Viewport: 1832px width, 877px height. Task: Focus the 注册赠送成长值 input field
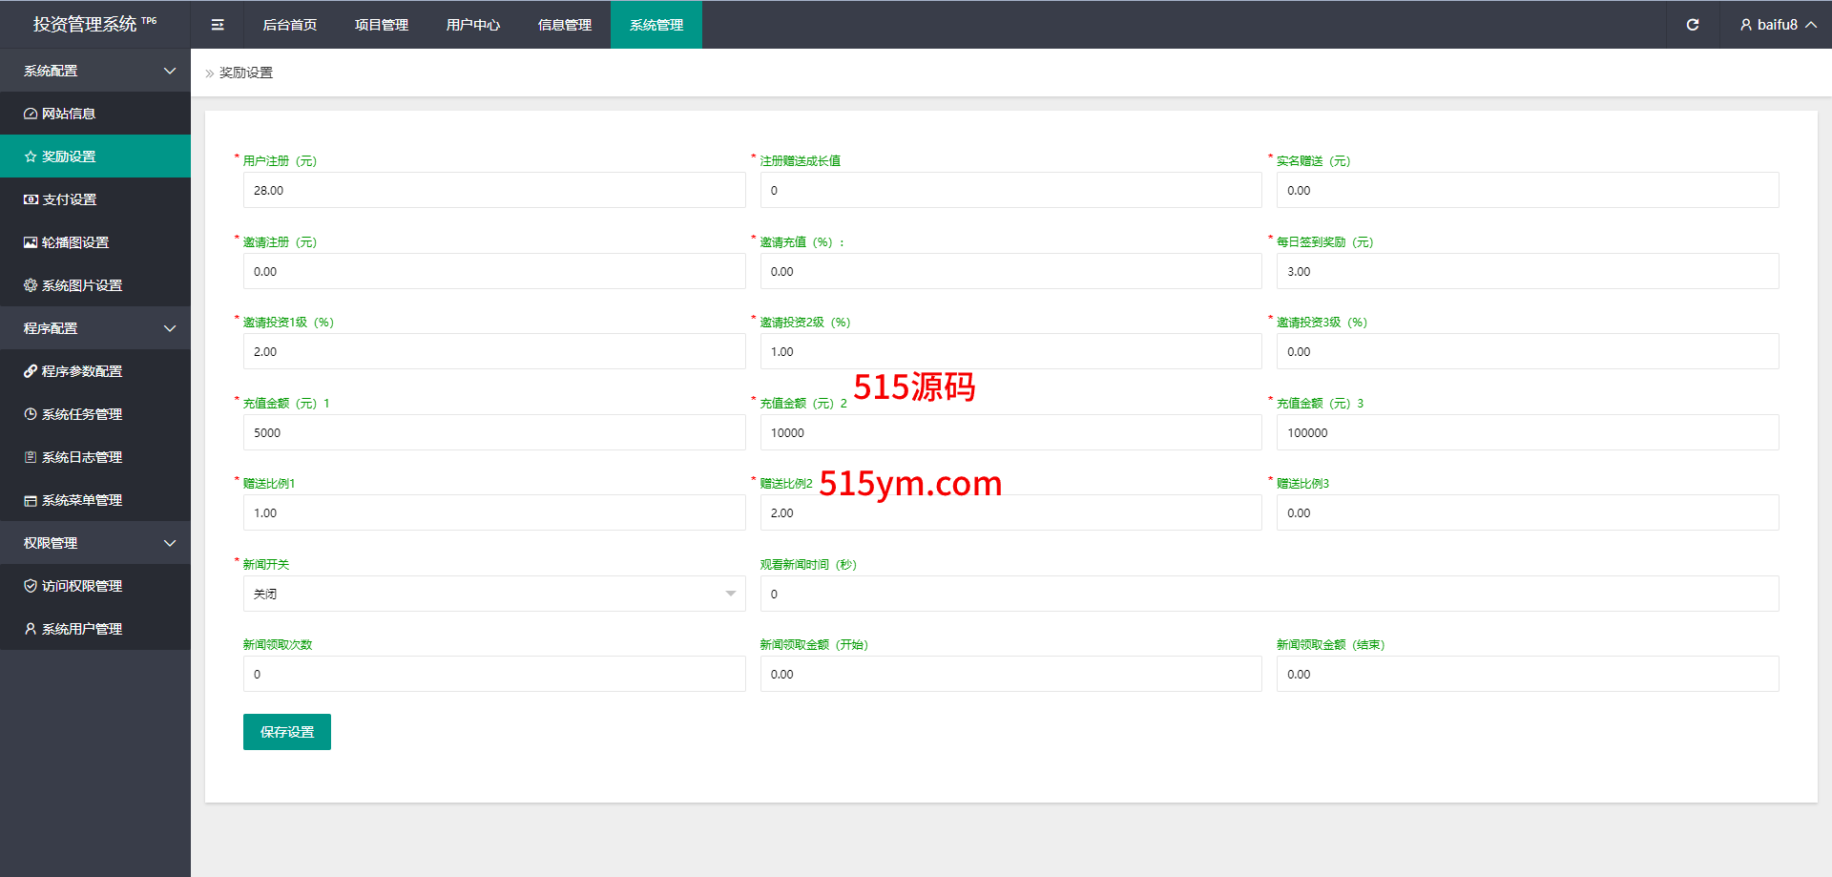1010,190
